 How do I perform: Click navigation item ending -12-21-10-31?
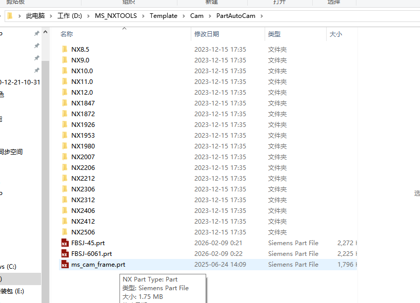(x=20, y=82)
